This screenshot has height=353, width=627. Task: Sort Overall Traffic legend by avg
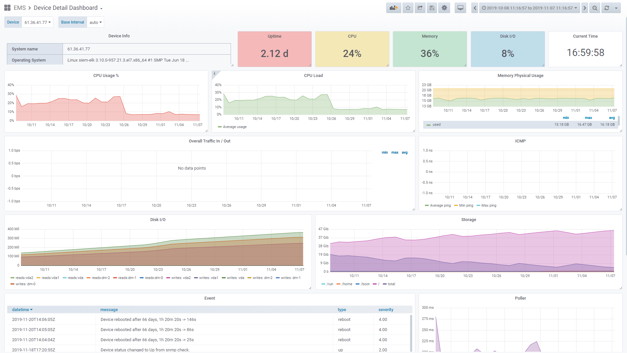[x=405, y=153]
